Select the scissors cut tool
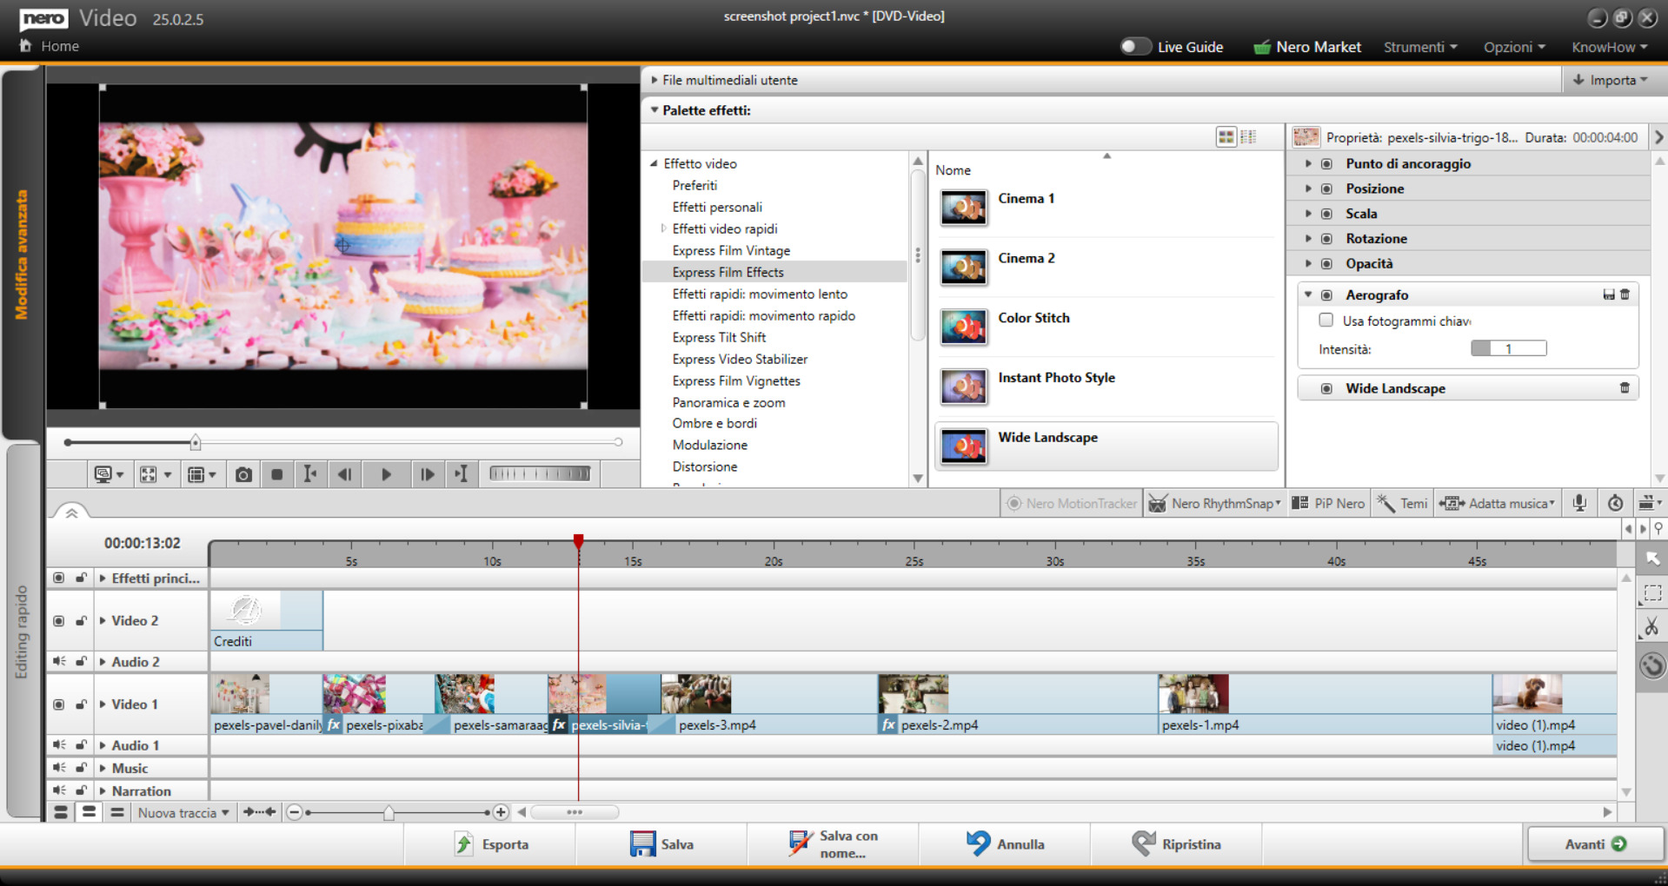Screen dimensions: 1668x886 [1651, 626]
